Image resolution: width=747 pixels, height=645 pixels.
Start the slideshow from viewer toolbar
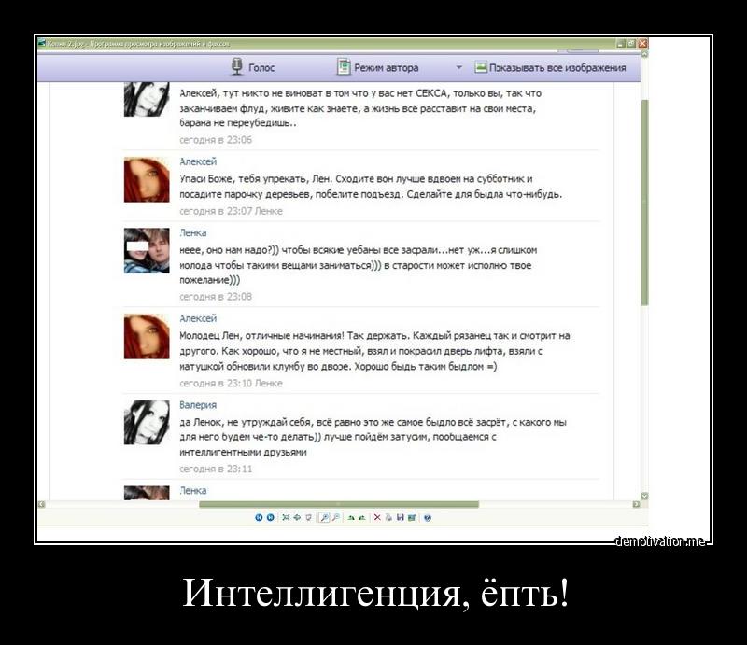pyautogui.click(x=308, y=517)
